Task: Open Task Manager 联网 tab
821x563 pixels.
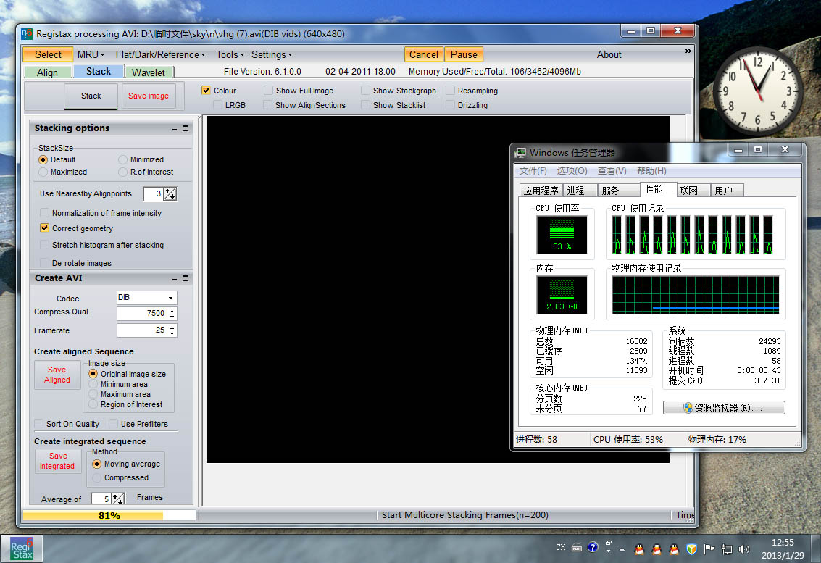Action: point(693,191)
